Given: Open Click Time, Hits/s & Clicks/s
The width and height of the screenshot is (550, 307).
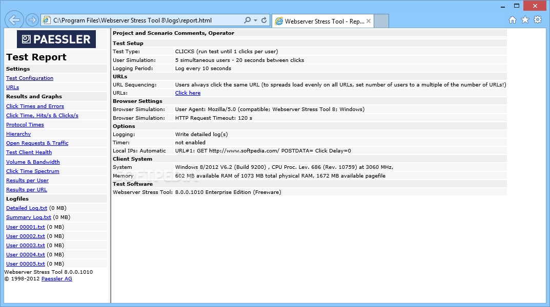Looking at the screenshot, I should [42, 115].
